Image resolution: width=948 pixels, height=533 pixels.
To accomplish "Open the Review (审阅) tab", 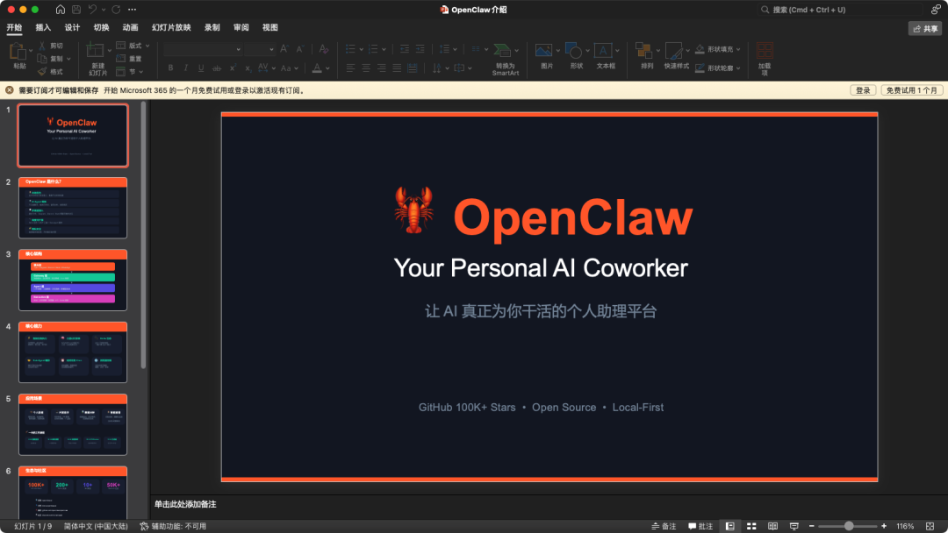I will point(241,28).
